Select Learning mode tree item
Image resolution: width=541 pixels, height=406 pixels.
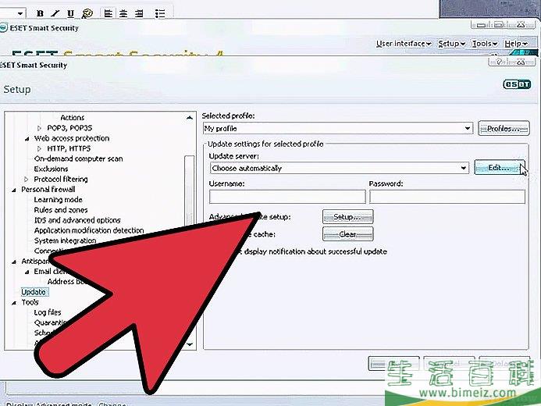point(58,200)
